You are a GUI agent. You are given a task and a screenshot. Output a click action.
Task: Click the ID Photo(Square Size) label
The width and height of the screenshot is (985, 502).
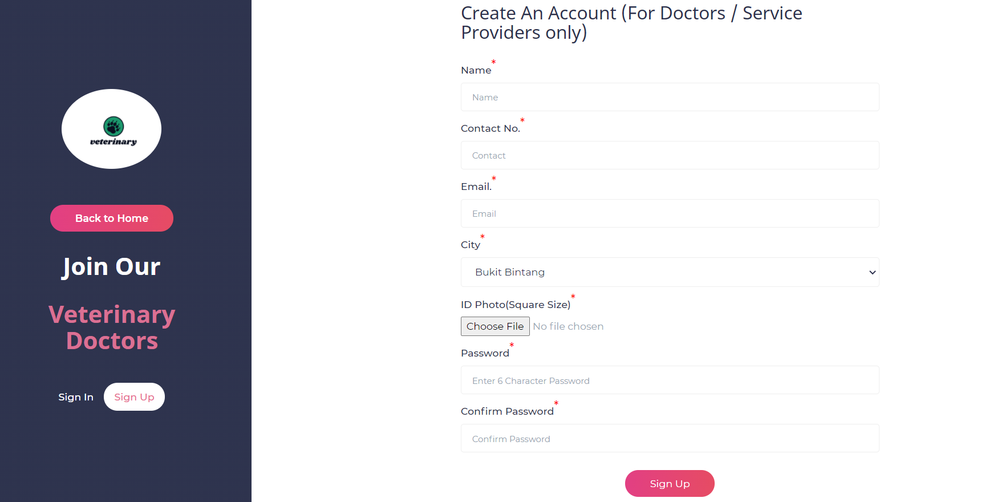tap(515, 304)
